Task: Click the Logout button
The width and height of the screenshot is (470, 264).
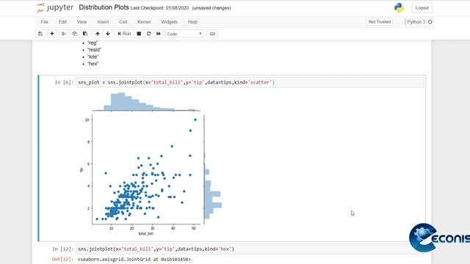Action: point(422,8)
